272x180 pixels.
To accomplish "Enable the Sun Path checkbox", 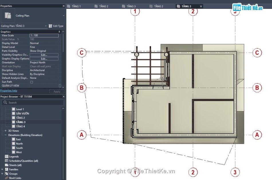I will [31, 82].
